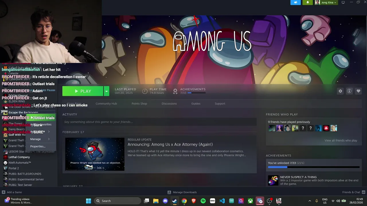367x206 pixels.
Task: Select NieR:Automata in library list
Action: 20,163
